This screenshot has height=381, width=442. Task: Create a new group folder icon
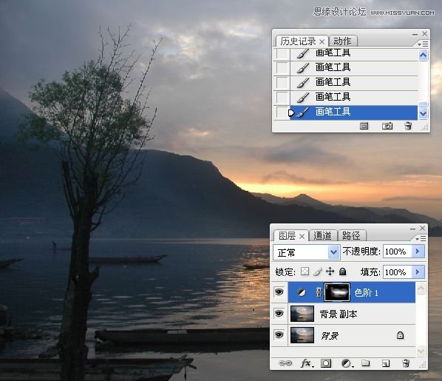tap(366, 363)
